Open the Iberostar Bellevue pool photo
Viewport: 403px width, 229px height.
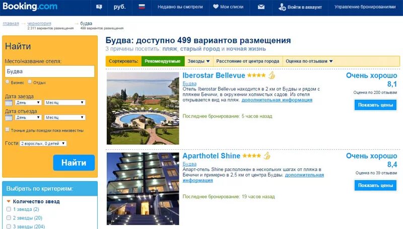point(143,108)
